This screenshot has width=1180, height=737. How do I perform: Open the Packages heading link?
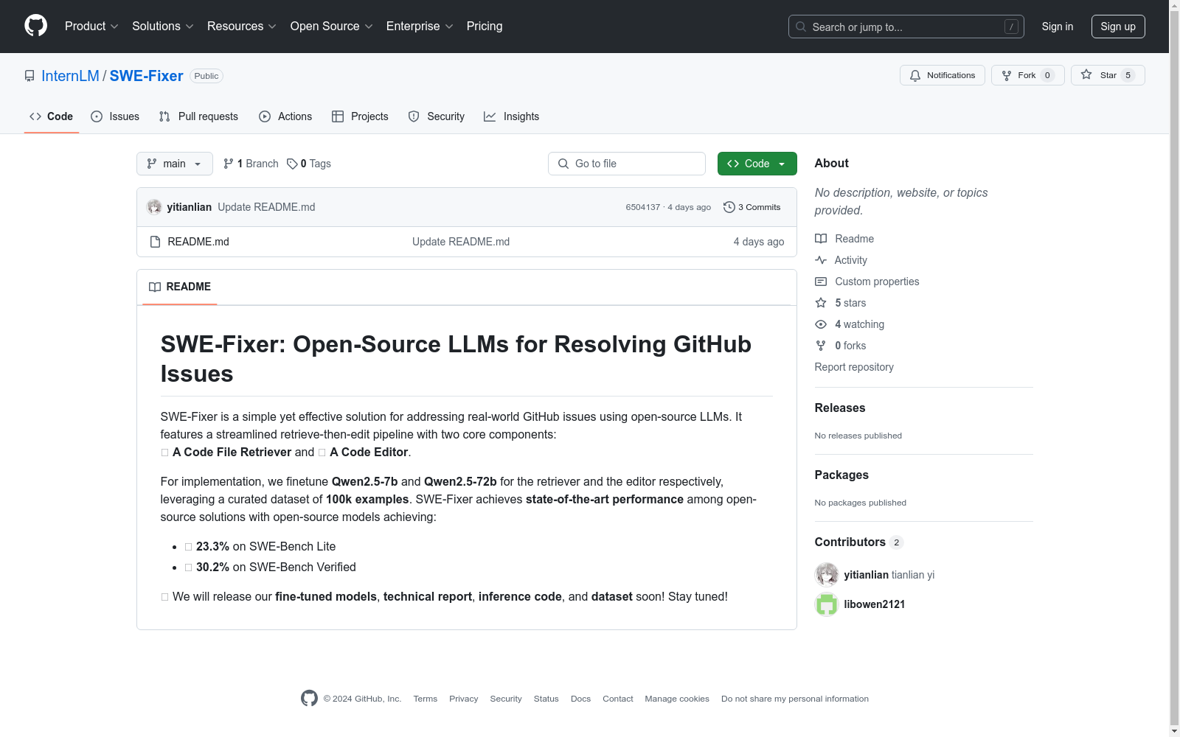click(841, 475)
